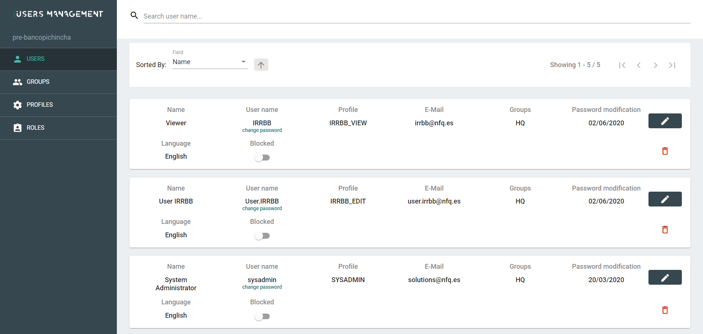This screenshot has height=334, width=703.
Task: Toggle Blocked switch for sysadmin
Action: tap(262, 316)
